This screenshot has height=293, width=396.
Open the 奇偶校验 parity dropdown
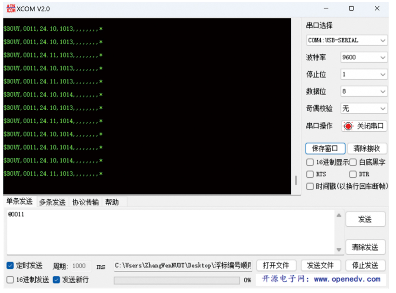[x=363, y=109]
